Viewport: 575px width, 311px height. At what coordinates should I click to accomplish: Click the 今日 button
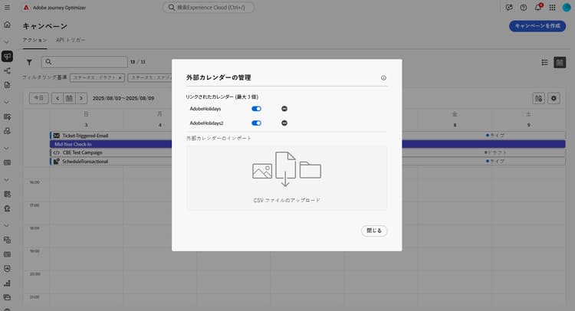39,98
